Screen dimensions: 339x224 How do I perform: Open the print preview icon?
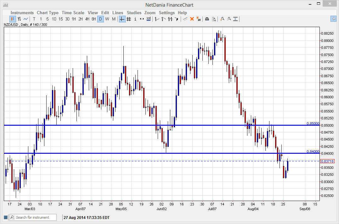coord(214,19)
